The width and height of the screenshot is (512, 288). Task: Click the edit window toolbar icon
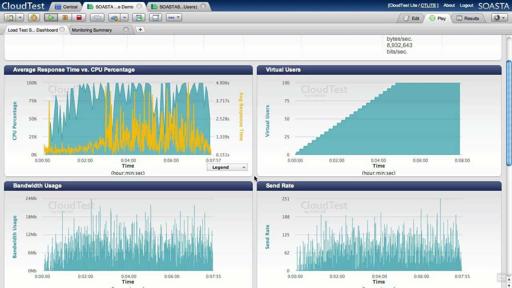156,18
